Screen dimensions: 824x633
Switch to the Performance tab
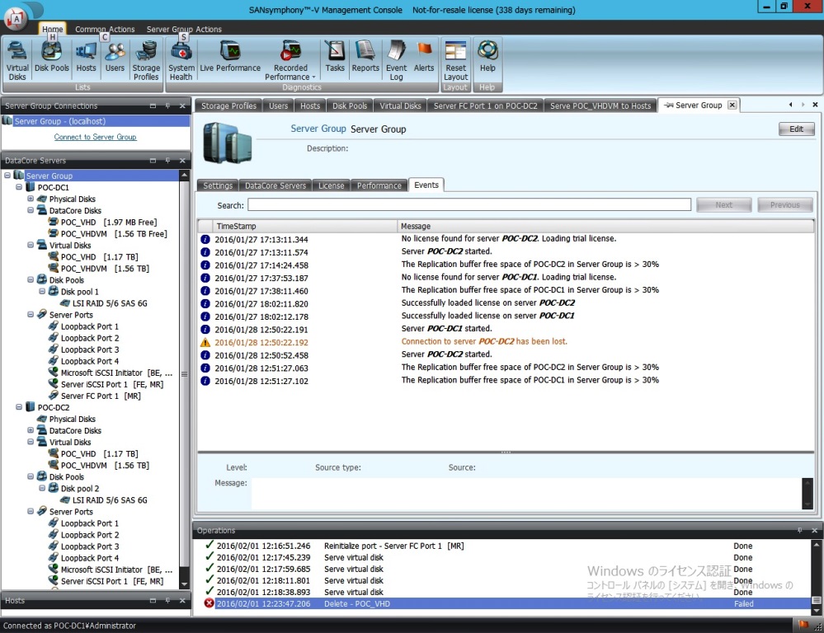[x=379, y=185]
